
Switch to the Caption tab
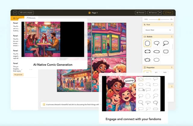click(17, 18)
